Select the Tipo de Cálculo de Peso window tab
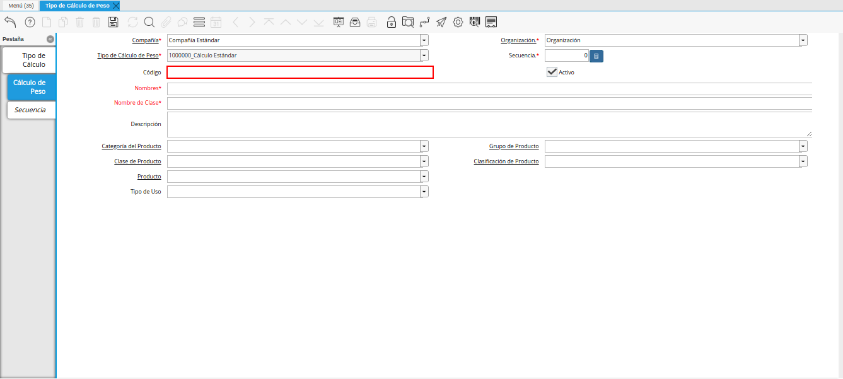843x379 pixels. 77,5
